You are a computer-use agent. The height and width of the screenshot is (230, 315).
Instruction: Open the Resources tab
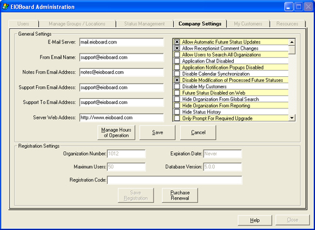[287, 24]
